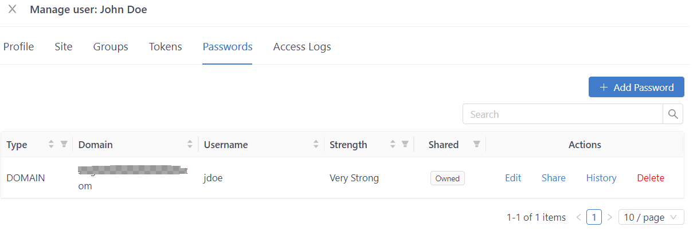
Task: Switch to the Tokens tab
Action: [x=165, y=47]
